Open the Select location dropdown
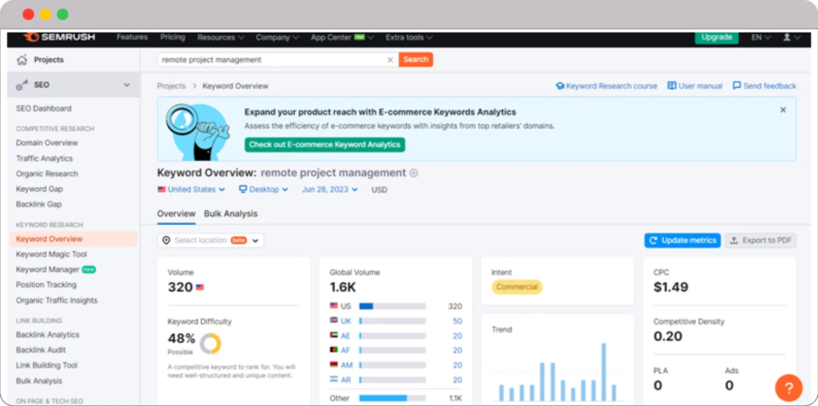 [211, 240]
